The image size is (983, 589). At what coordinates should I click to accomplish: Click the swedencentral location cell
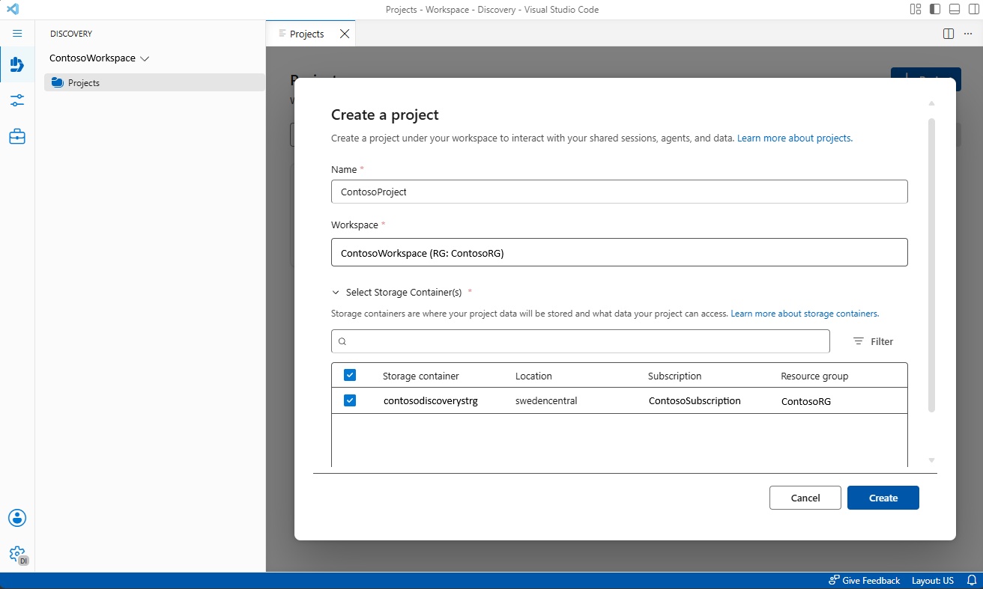coord(546,401)
